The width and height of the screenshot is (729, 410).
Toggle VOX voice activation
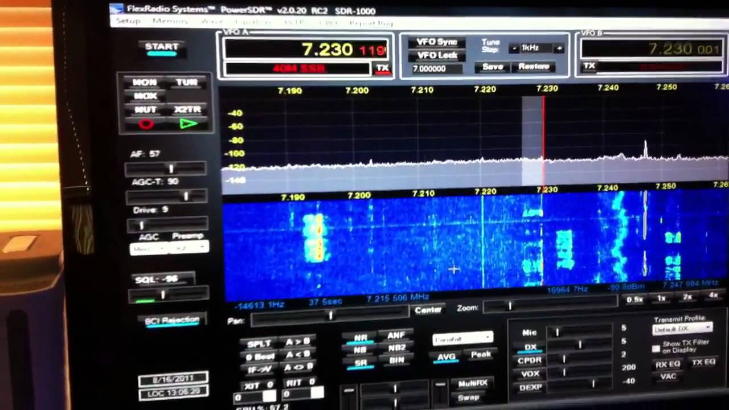click(530, 374)
